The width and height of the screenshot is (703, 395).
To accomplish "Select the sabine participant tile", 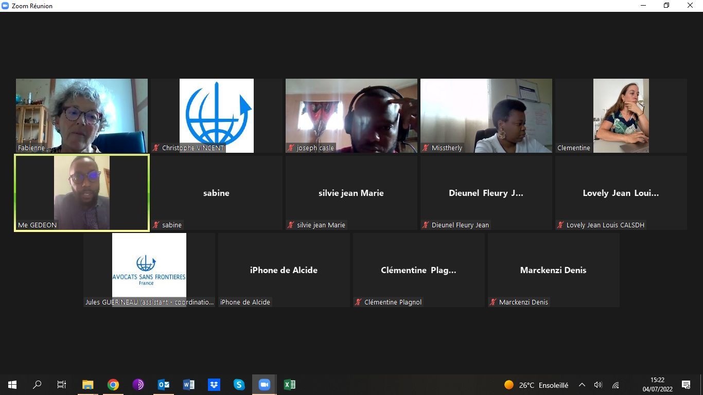I will tap(217, 193).
